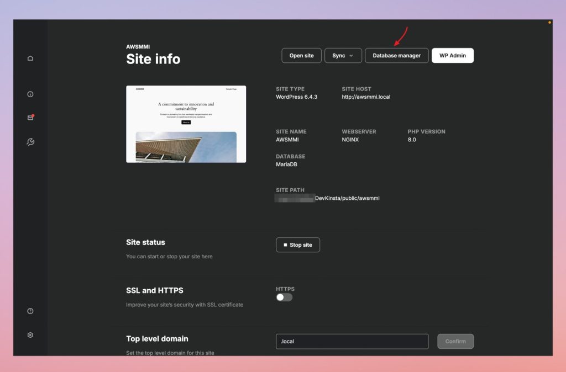This screenshot has width=566, height=372.
Task: Click the Confirm button for top level domain
Action: click(455, 341)
